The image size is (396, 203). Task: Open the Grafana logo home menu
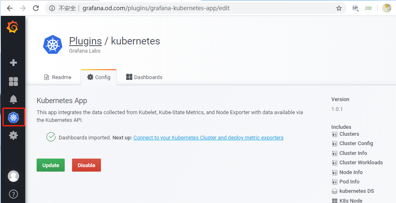pos(12,27)
